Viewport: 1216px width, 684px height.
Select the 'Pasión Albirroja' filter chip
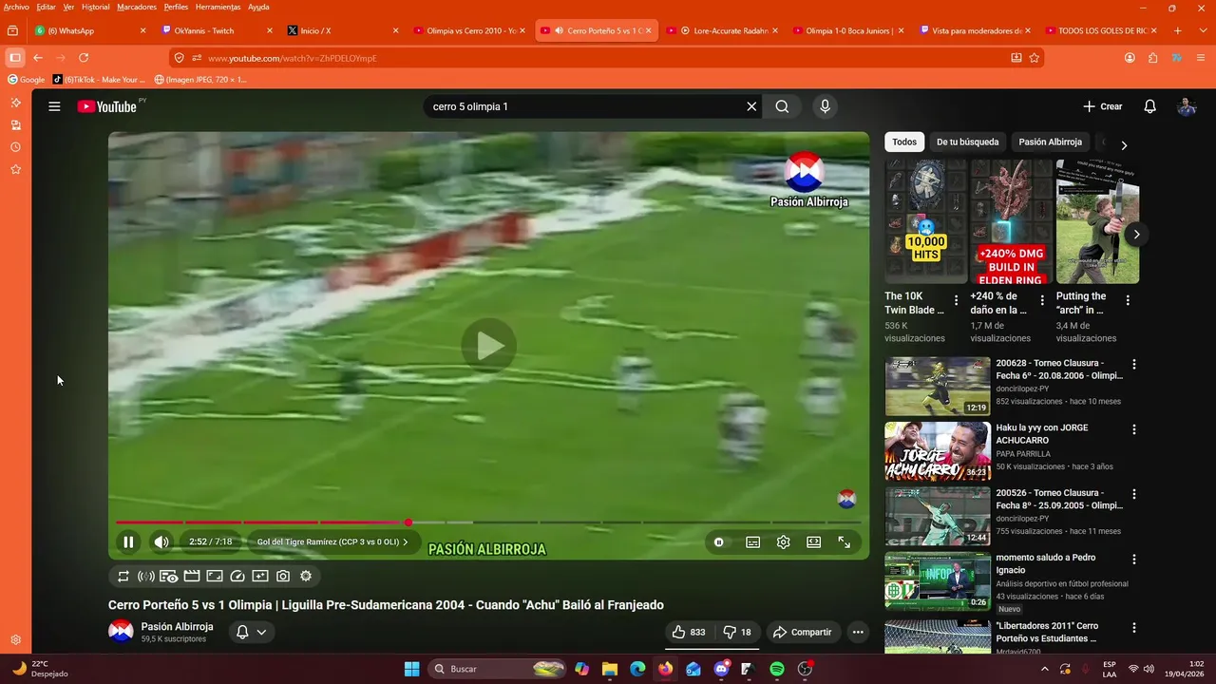click(x=1050, y=142)
